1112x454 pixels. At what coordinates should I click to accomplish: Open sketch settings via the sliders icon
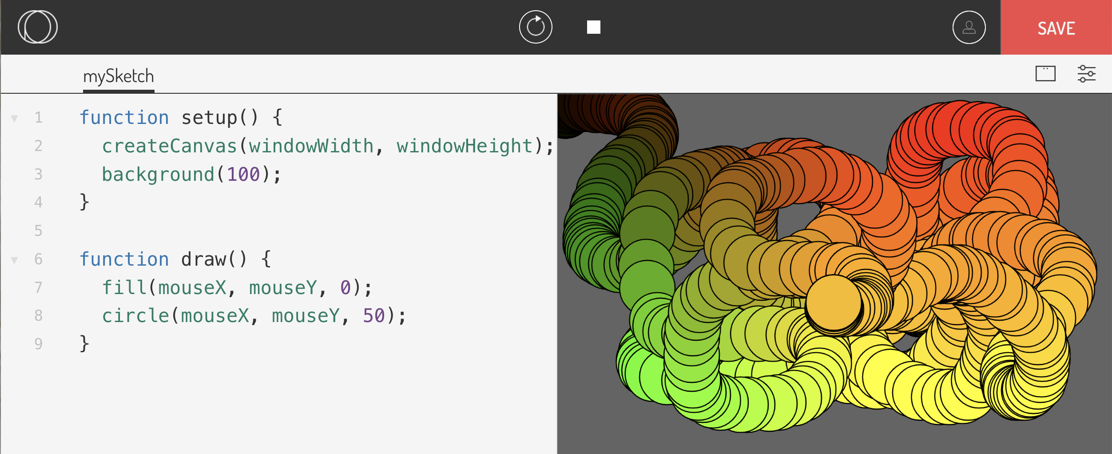tap(1087, 74)
